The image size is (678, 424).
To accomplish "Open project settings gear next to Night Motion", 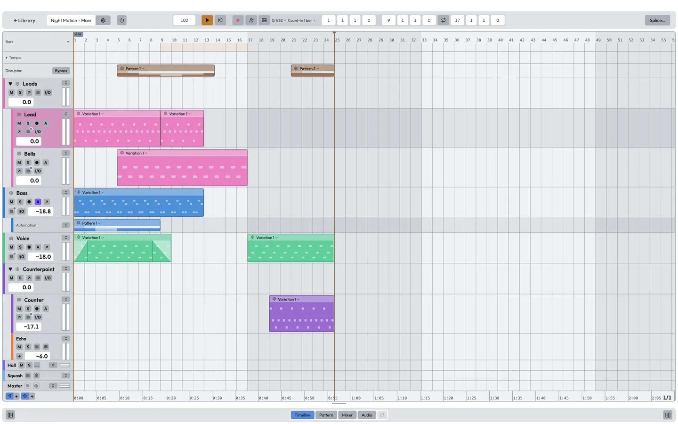I will 103,20.
